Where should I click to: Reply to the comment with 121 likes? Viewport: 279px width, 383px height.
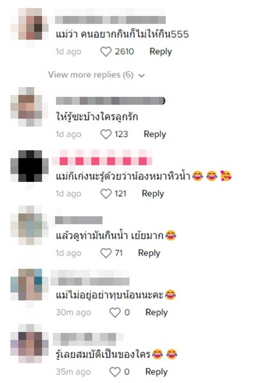(153, 194)
